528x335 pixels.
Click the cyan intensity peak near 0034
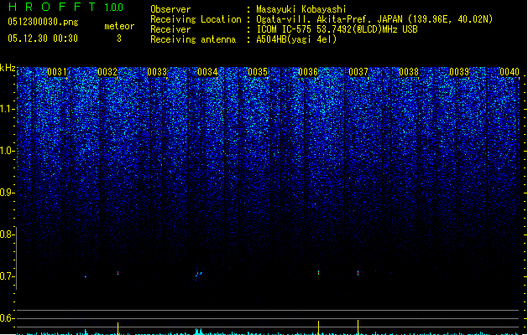tap(199, 332)
